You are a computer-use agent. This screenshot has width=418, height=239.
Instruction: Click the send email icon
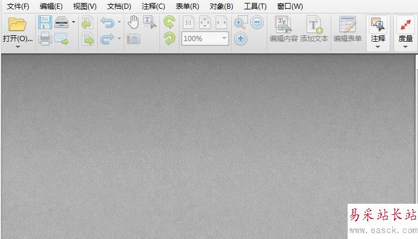coord(62,39)
